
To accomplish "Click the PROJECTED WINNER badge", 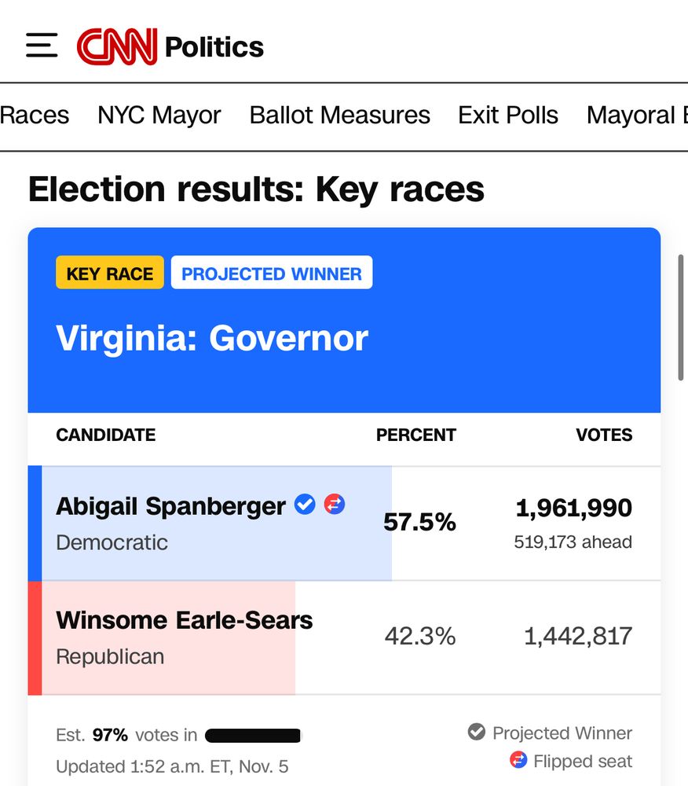I will tap(272, 274).
